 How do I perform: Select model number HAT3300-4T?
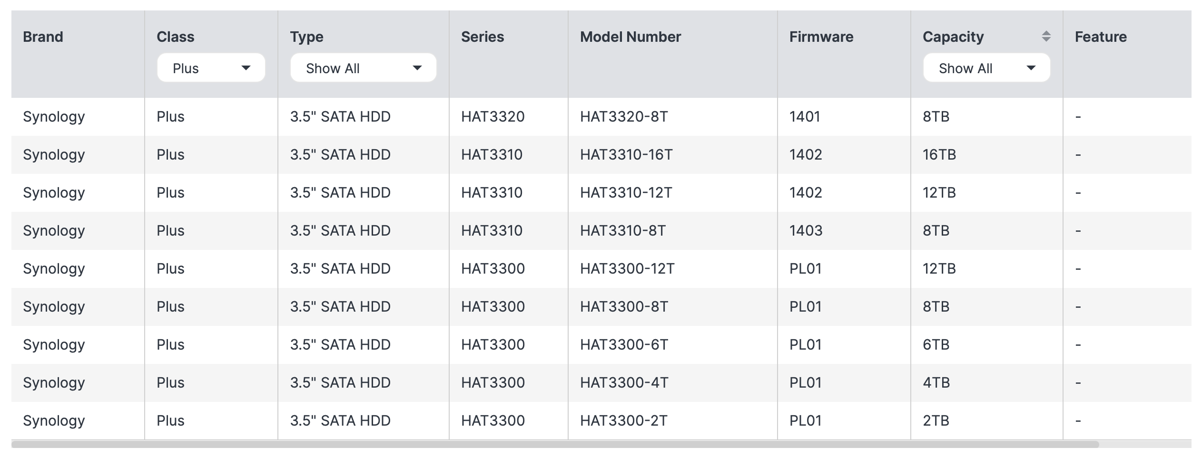(x=624, y=382)
